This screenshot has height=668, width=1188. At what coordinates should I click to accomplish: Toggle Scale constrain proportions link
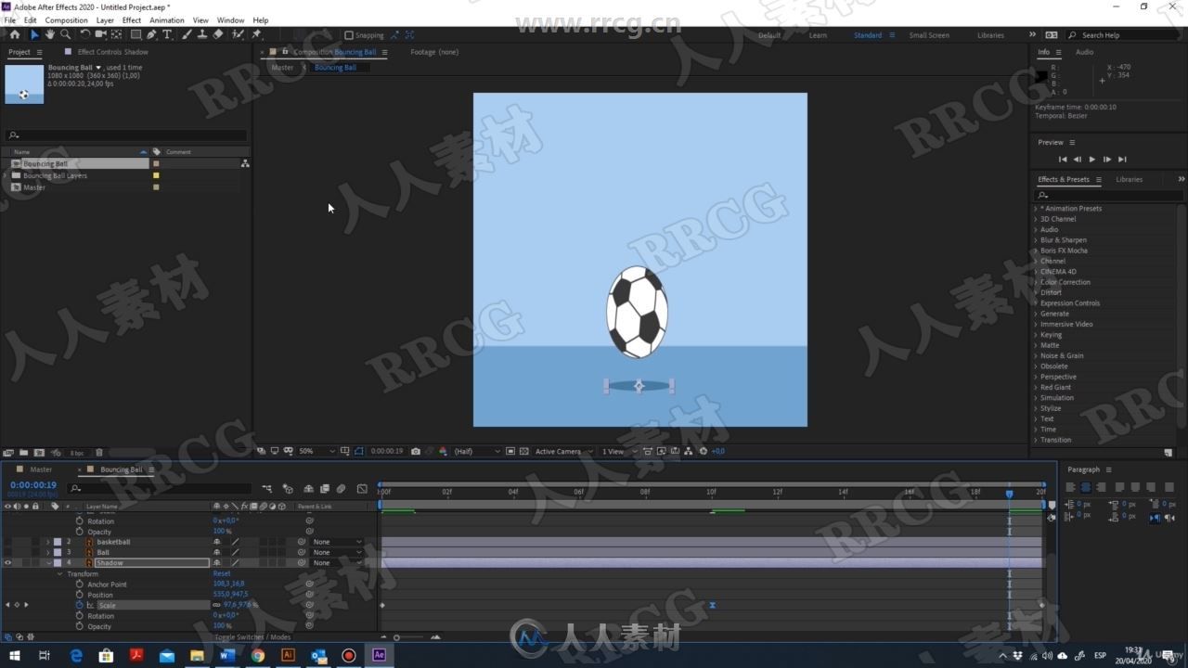pyautogui.click(x=216, y=605)
